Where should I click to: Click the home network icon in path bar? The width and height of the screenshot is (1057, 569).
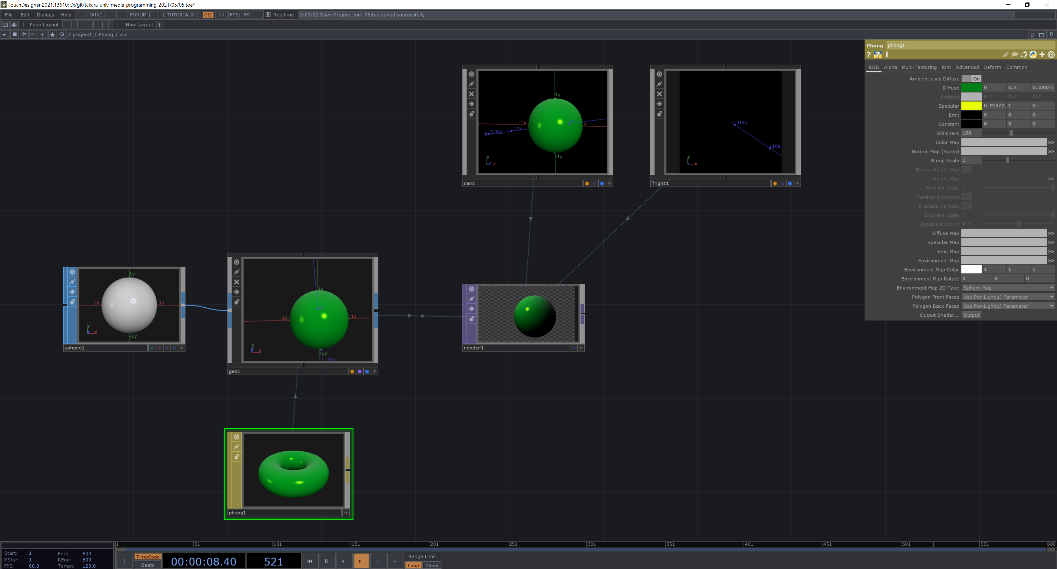tap(62, 34)
